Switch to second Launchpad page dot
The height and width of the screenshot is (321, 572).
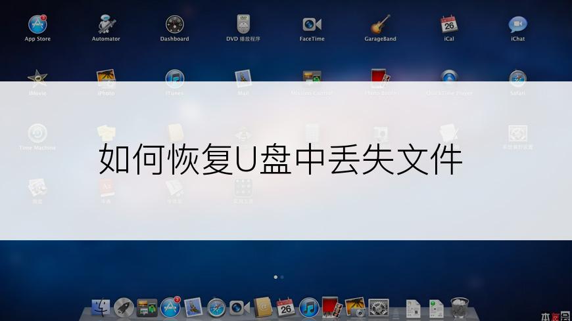click(x=282, y=277)
